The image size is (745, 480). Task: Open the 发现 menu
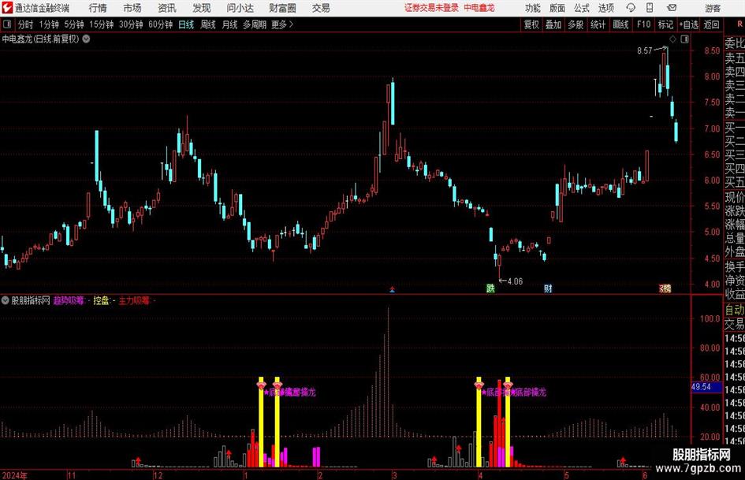[202, 8]
